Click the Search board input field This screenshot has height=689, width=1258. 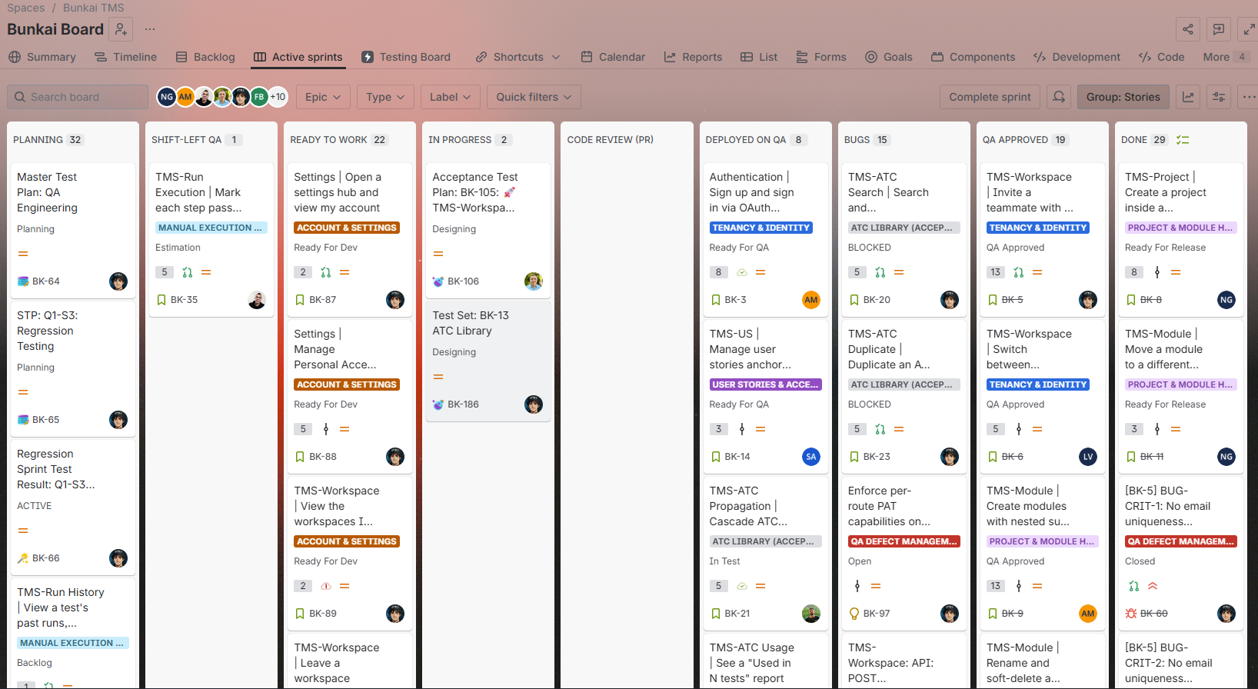(x=78, y=97)
